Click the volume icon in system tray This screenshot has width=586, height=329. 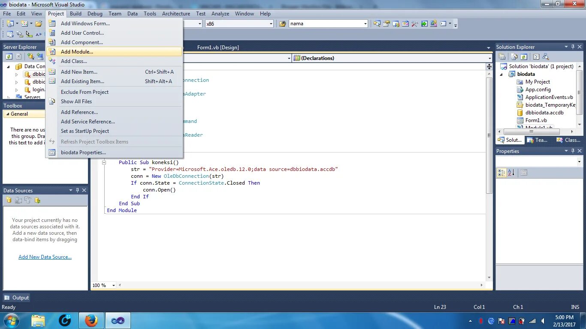click(543, 321)
